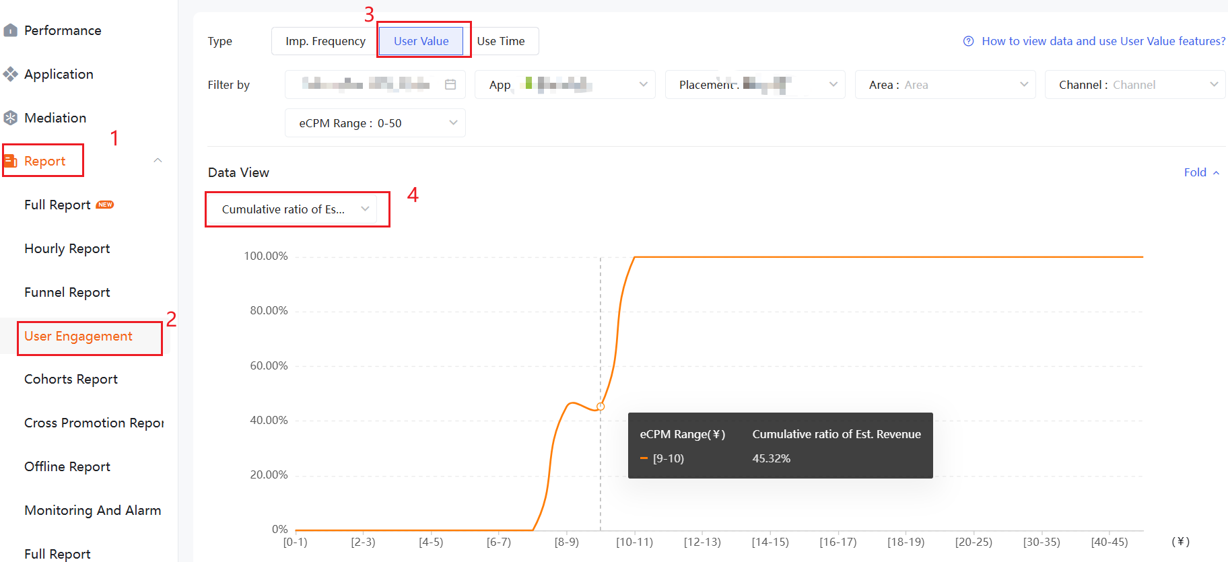The width and height of the screenshot is (1228, 562).
Task: Open the Cohorts Report page
Action: pos(71,379)
